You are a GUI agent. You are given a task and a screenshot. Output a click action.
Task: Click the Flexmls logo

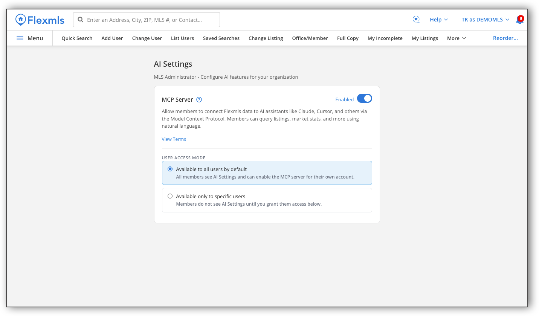click(40, 20)
